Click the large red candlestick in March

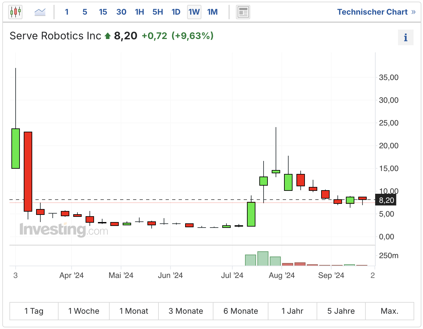(28, 172)
